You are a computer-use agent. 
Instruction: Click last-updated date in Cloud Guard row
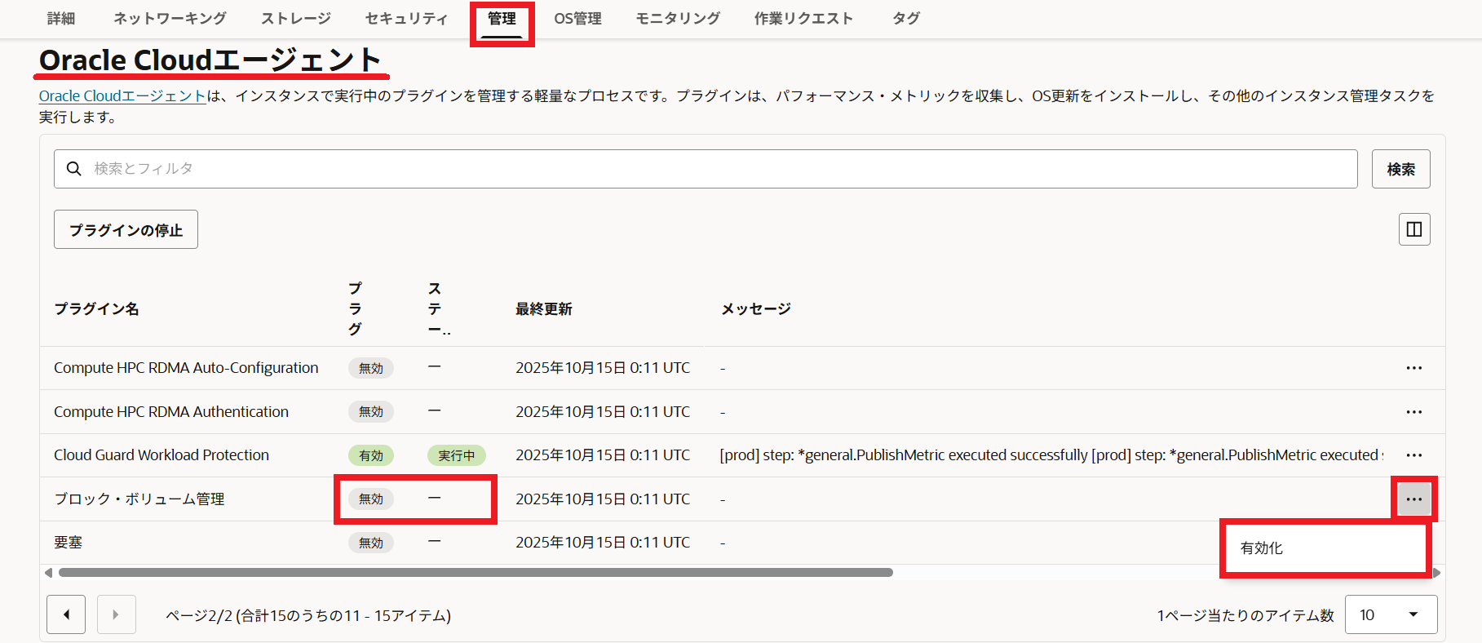pos(603,455)
